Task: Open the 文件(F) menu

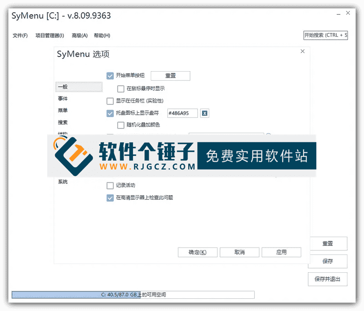Action: click(x=20, y=35)
